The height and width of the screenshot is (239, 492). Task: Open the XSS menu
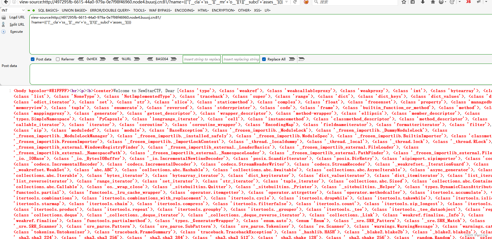pyautogui.click(x=258, y=10)
